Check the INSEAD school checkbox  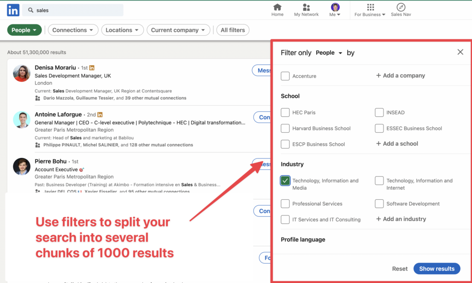379,113
